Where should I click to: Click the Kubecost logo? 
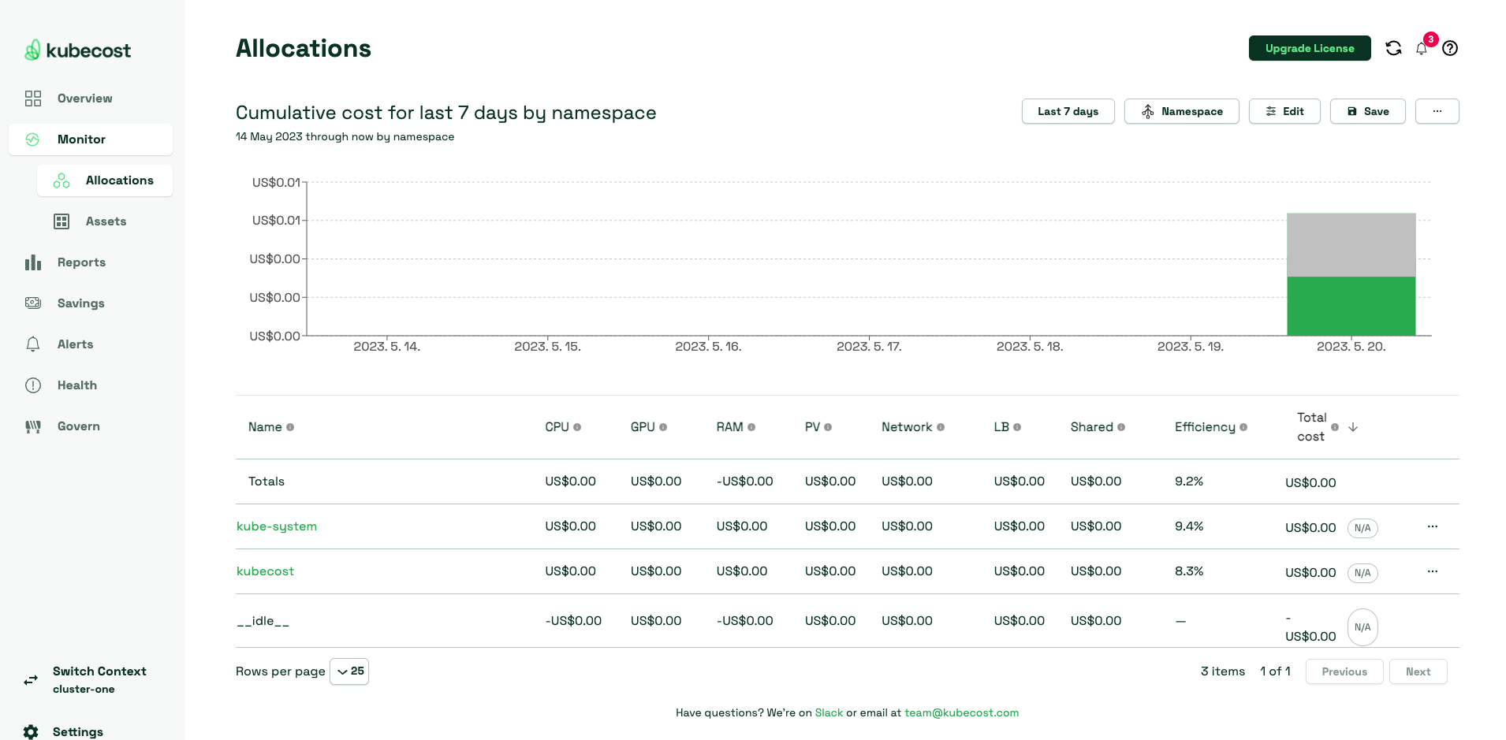click(x=77, y=50)
